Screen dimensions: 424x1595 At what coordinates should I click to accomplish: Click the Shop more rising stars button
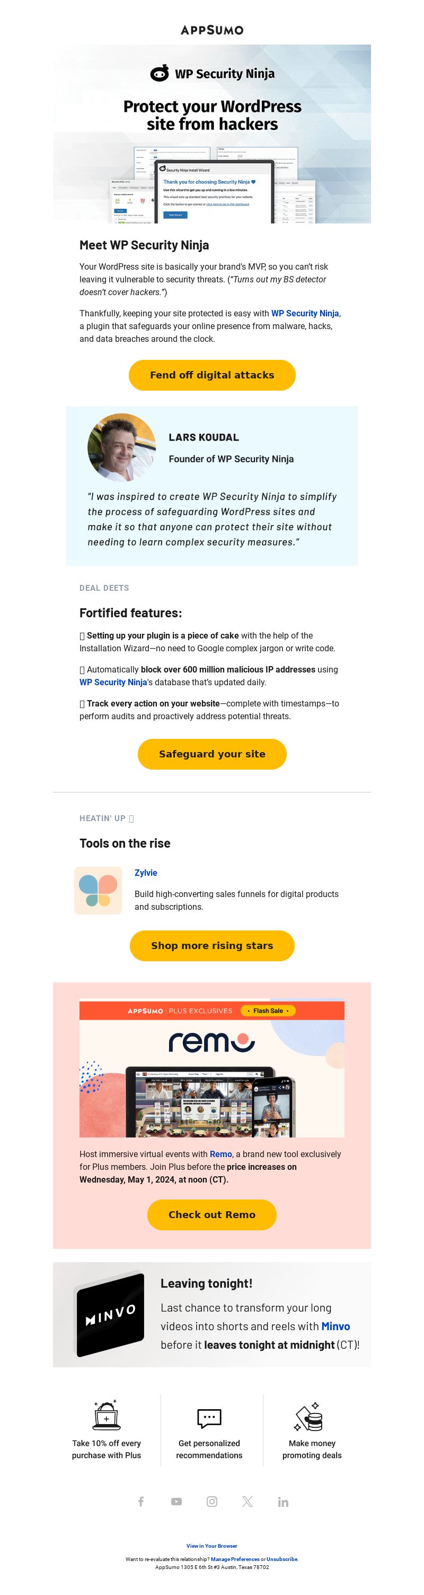212,945
